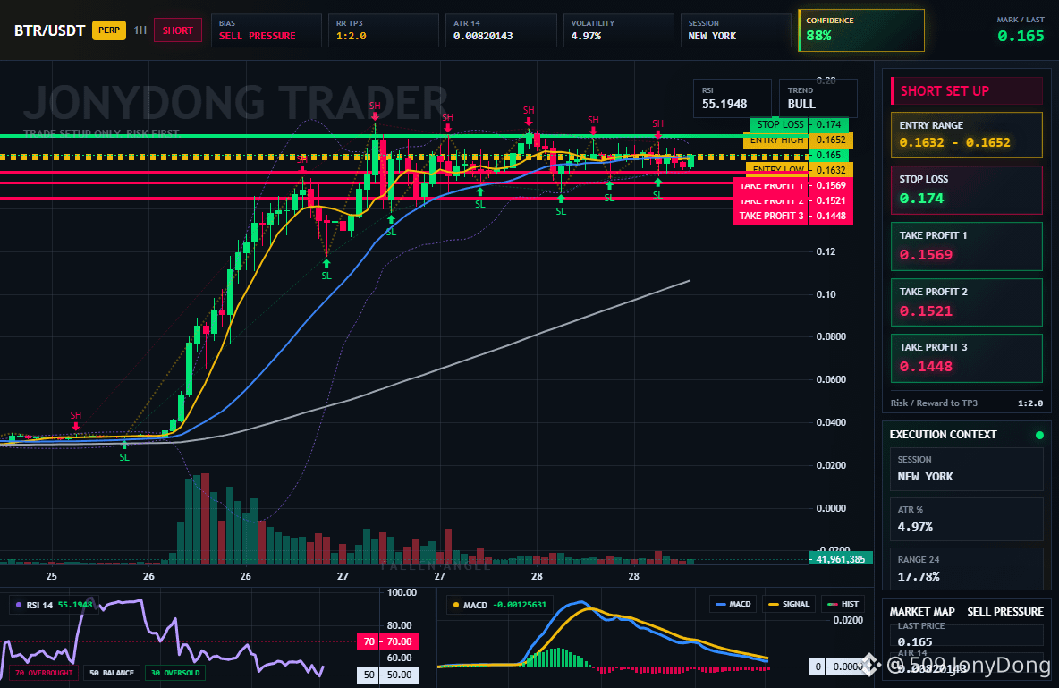Click the green status dot in Execution Context
Image resolution: width=1059 pixels, height=688 pixels.
pos(1039,435)
